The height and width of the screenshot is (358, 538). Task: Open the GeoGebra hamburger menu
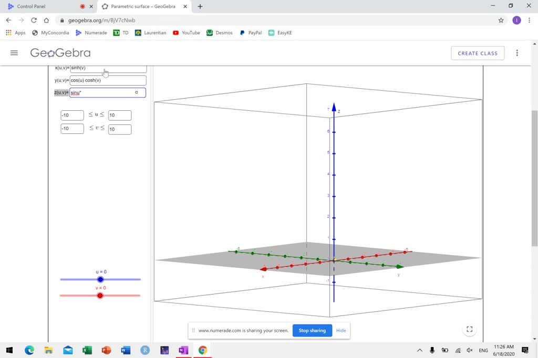pyautogui.click(x=14, y=52)
